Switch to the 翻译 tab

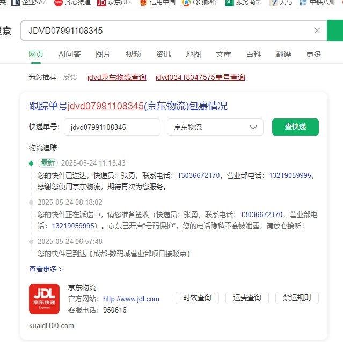pos(283,54)
